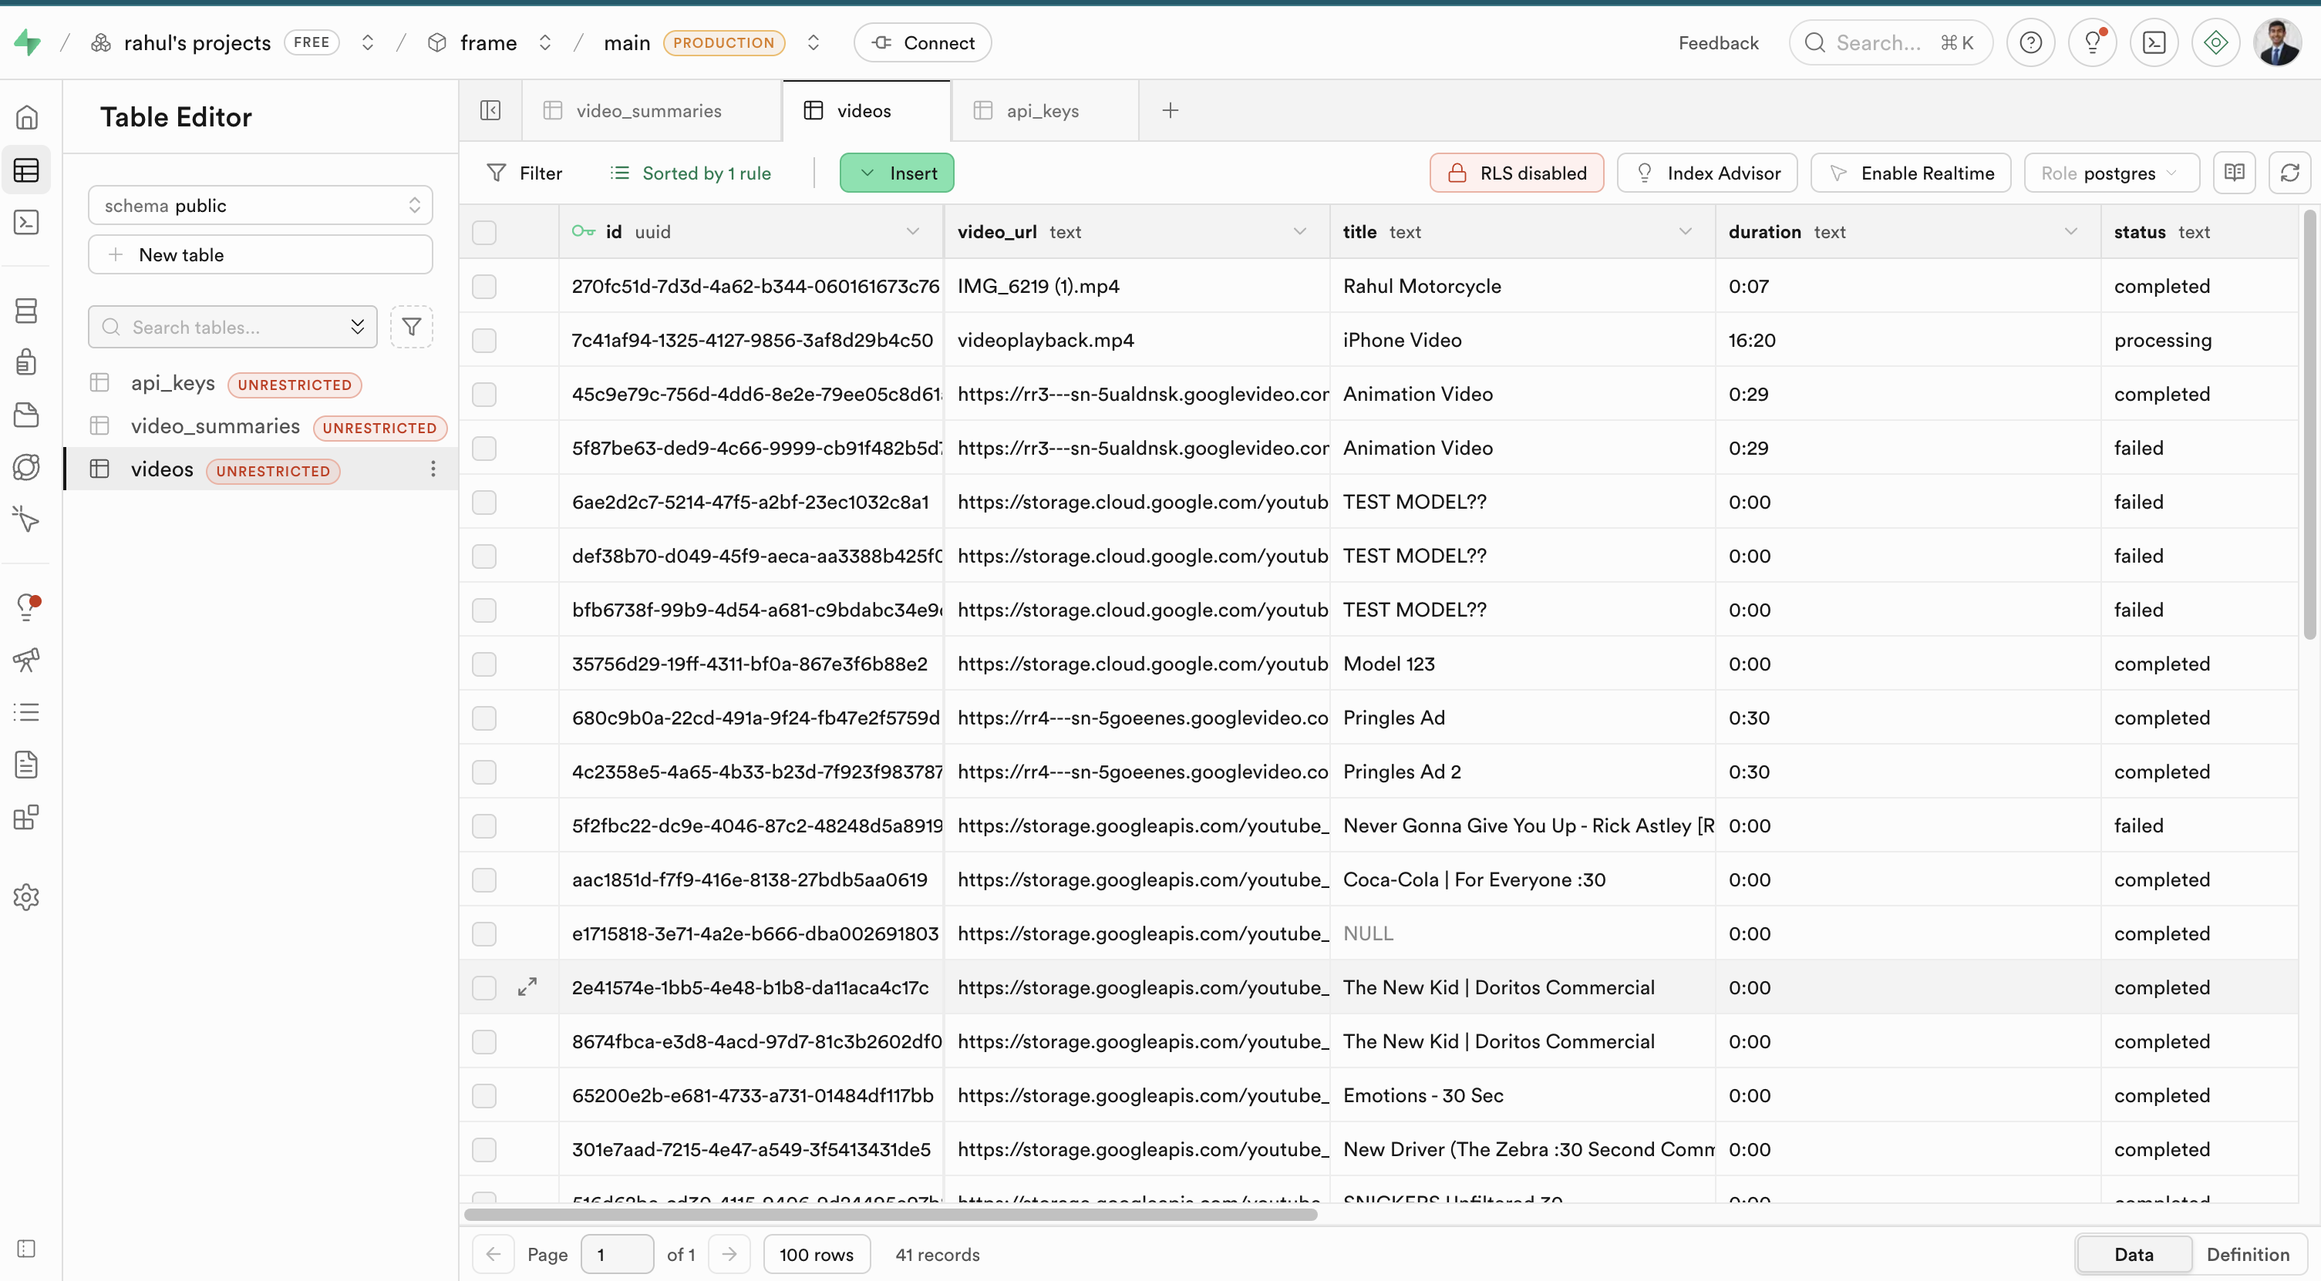
Task: Open the video_url column header menu
Action: point(1299,231)
